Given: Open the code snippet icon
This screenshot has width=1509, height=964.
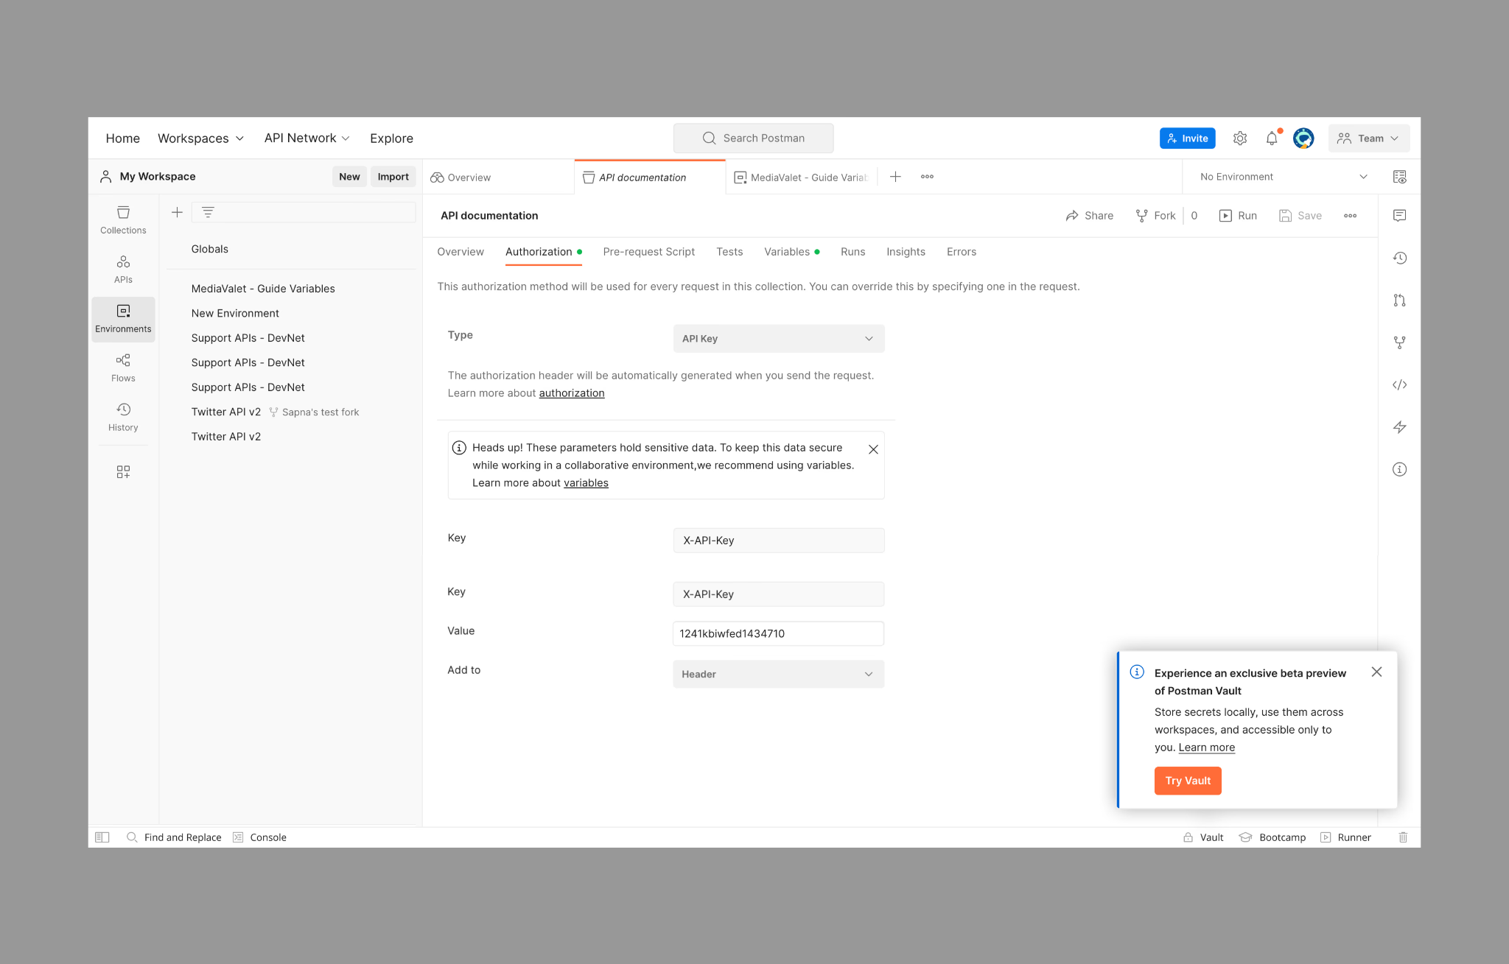Looking at the screenshot, I should [x=1399, y=384].
